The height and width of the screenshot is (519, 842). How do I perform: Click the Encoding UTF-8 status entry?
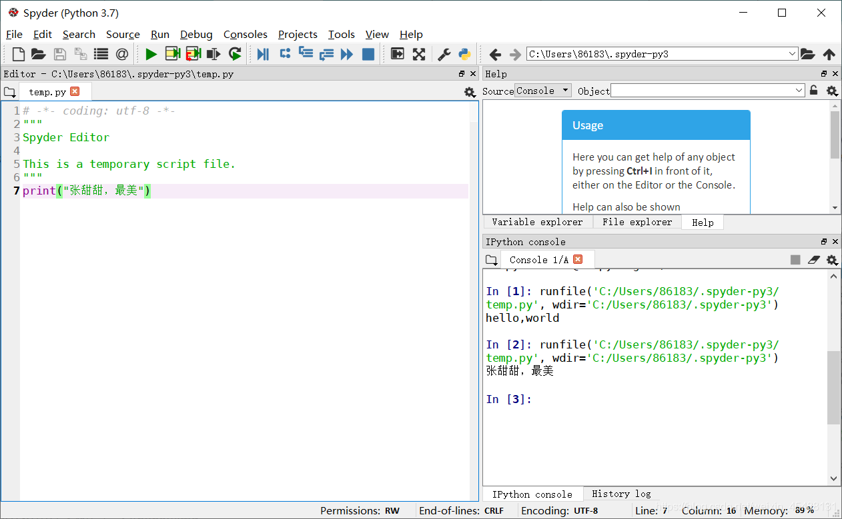click(x=560, y=510)
